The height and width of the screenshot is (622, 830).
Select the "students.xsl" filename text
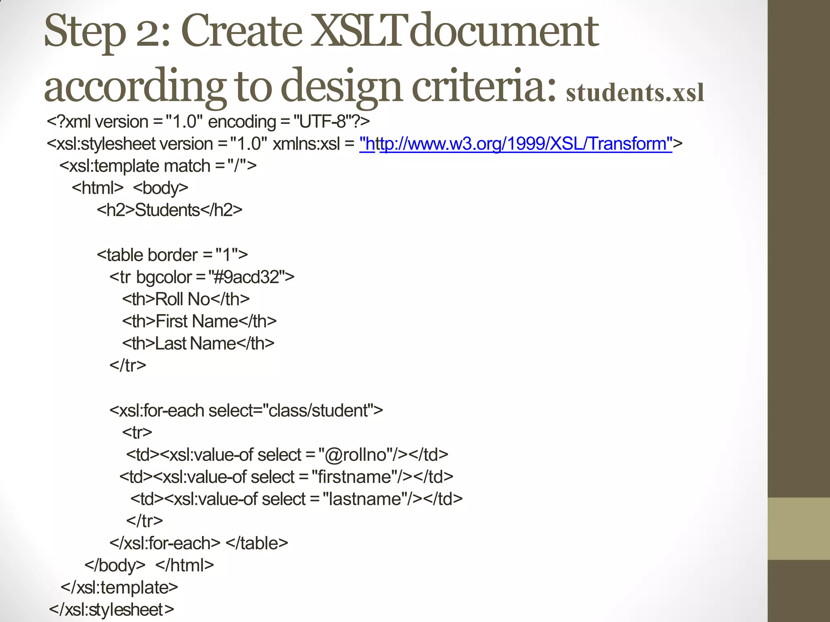click(635, 93)
